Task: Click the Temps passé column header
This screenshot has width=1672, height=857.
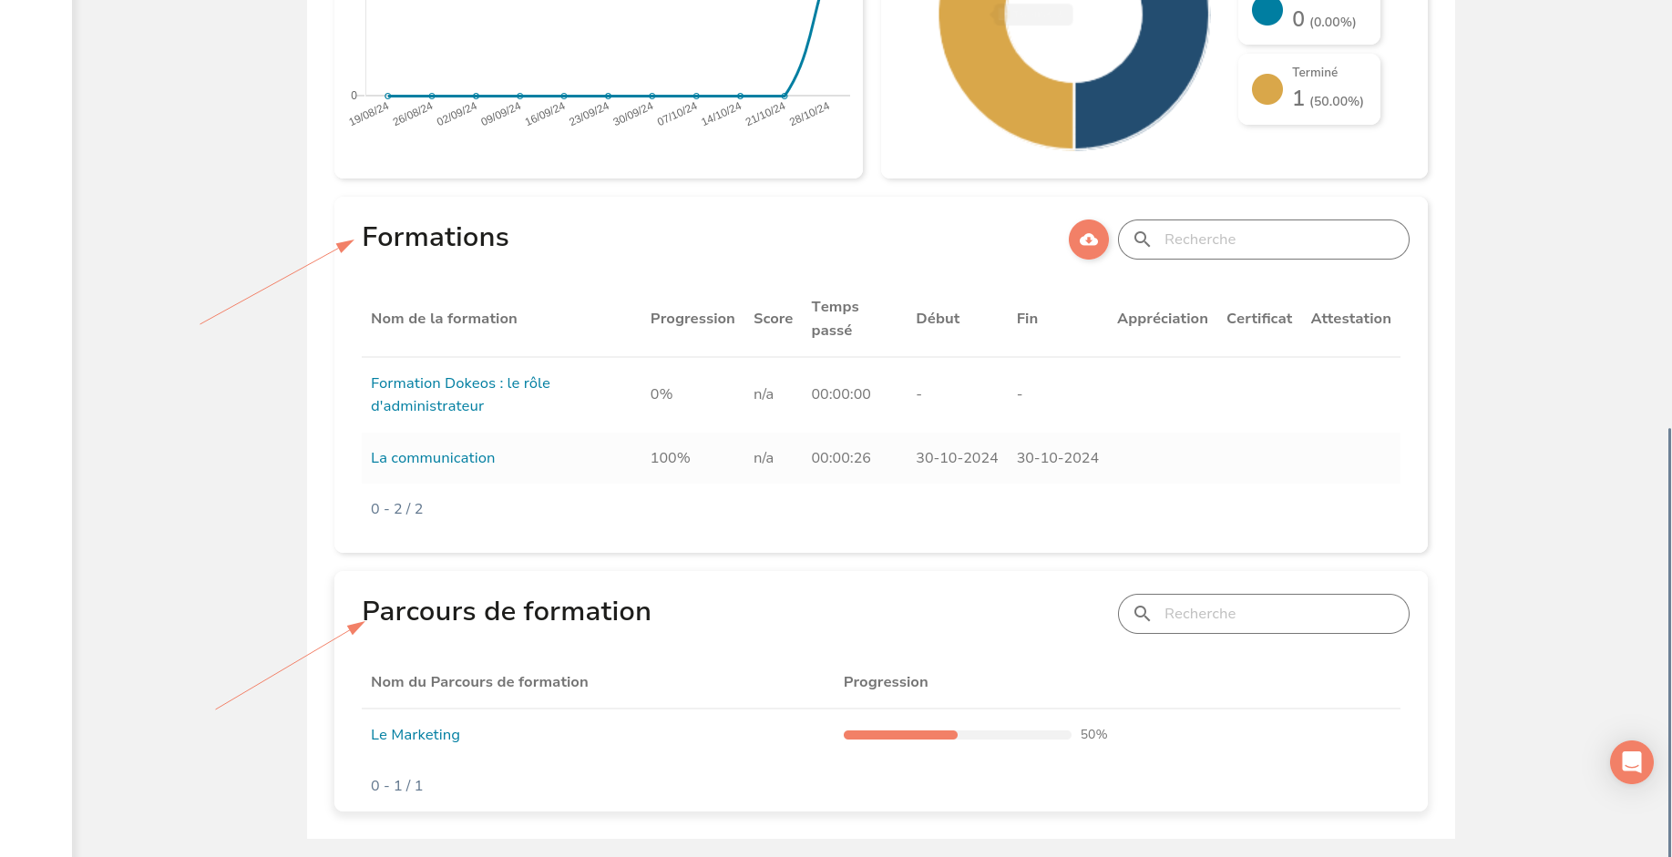Action: point(835,319)
